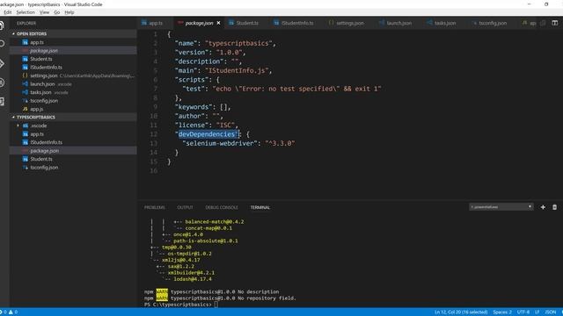Click the "ISC" license value in editor

[225, 125]
